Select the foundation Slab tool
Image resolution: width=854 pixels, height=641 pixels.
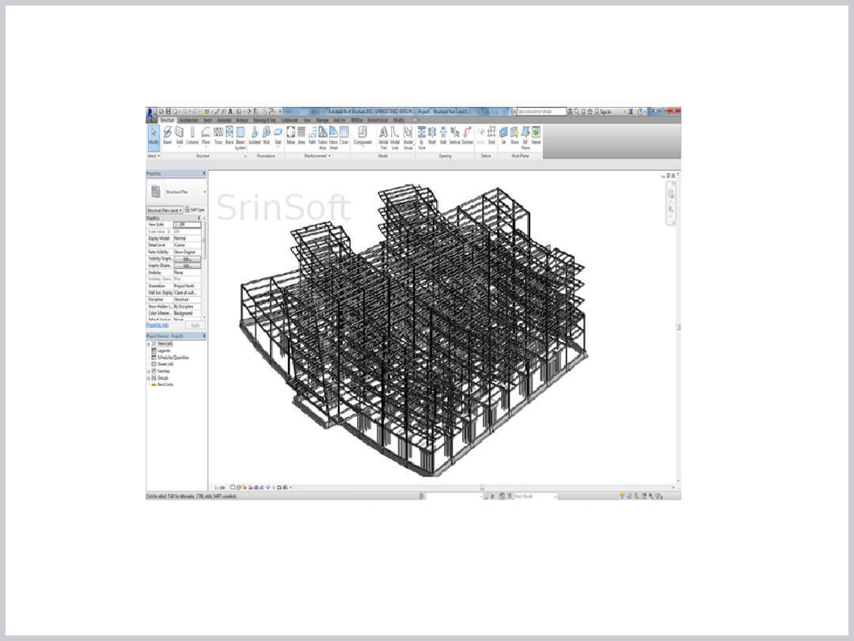pos(278,136)
